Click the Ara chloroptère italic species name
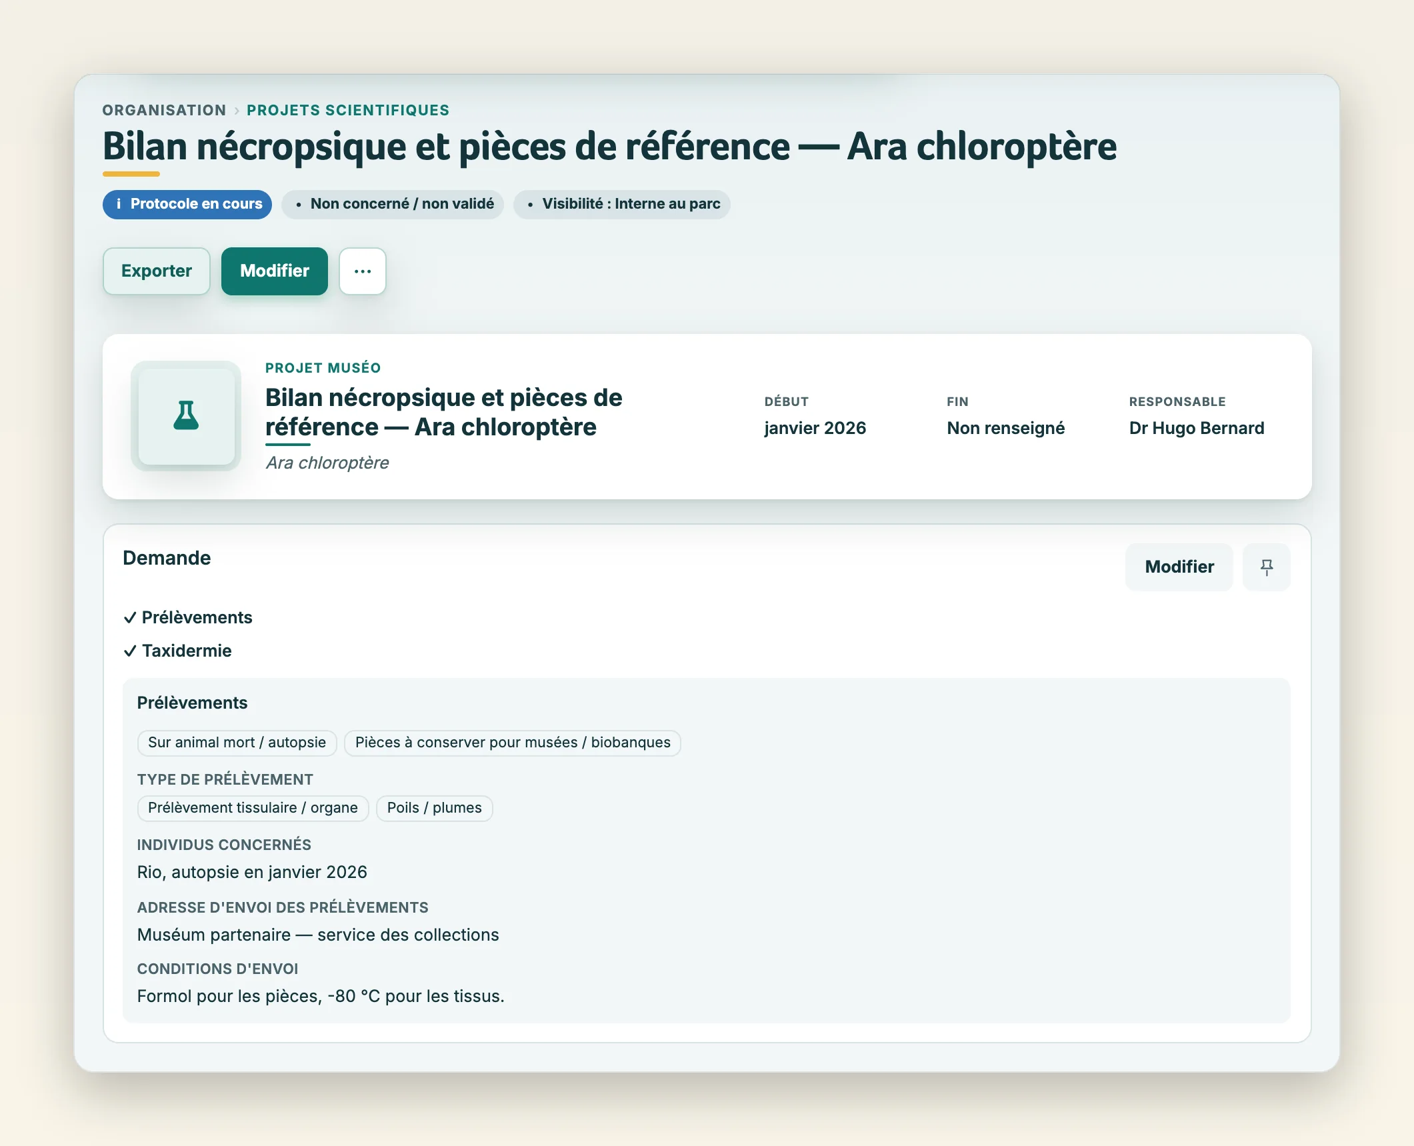The image size is (1414, 1146). pyautogui.click(x=327, y=463)
